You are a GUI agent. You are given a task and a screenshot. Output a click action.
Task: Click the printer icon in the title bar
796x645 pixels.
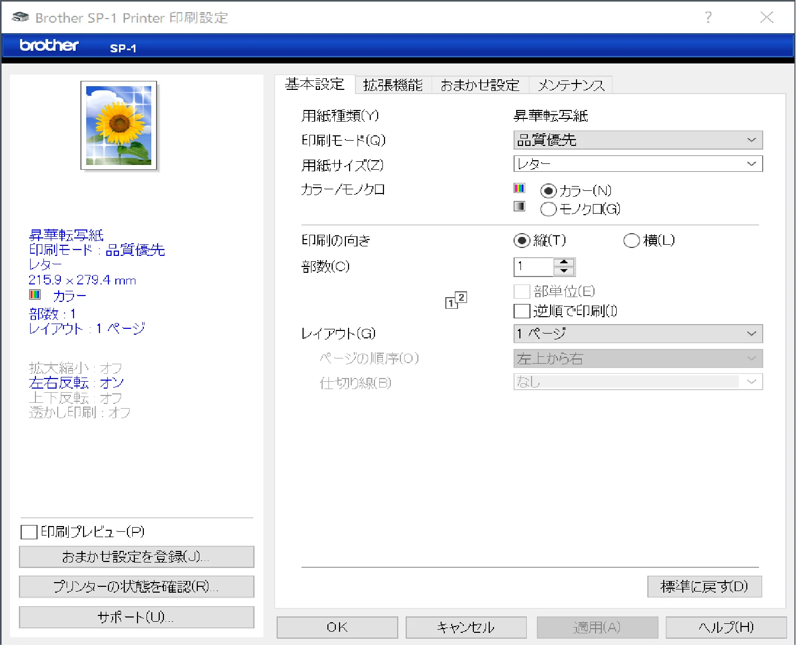tap(20, 17)
